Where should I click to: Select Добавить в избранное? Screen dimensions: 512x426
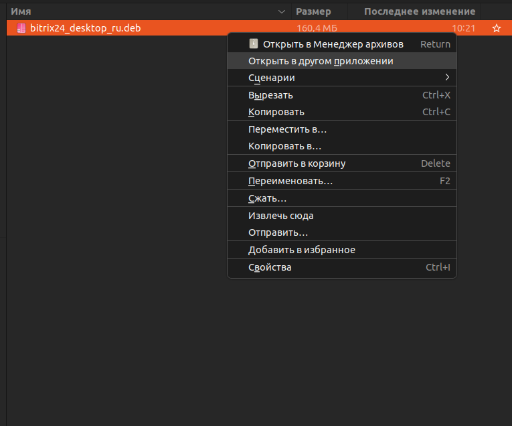pos(342,250)
